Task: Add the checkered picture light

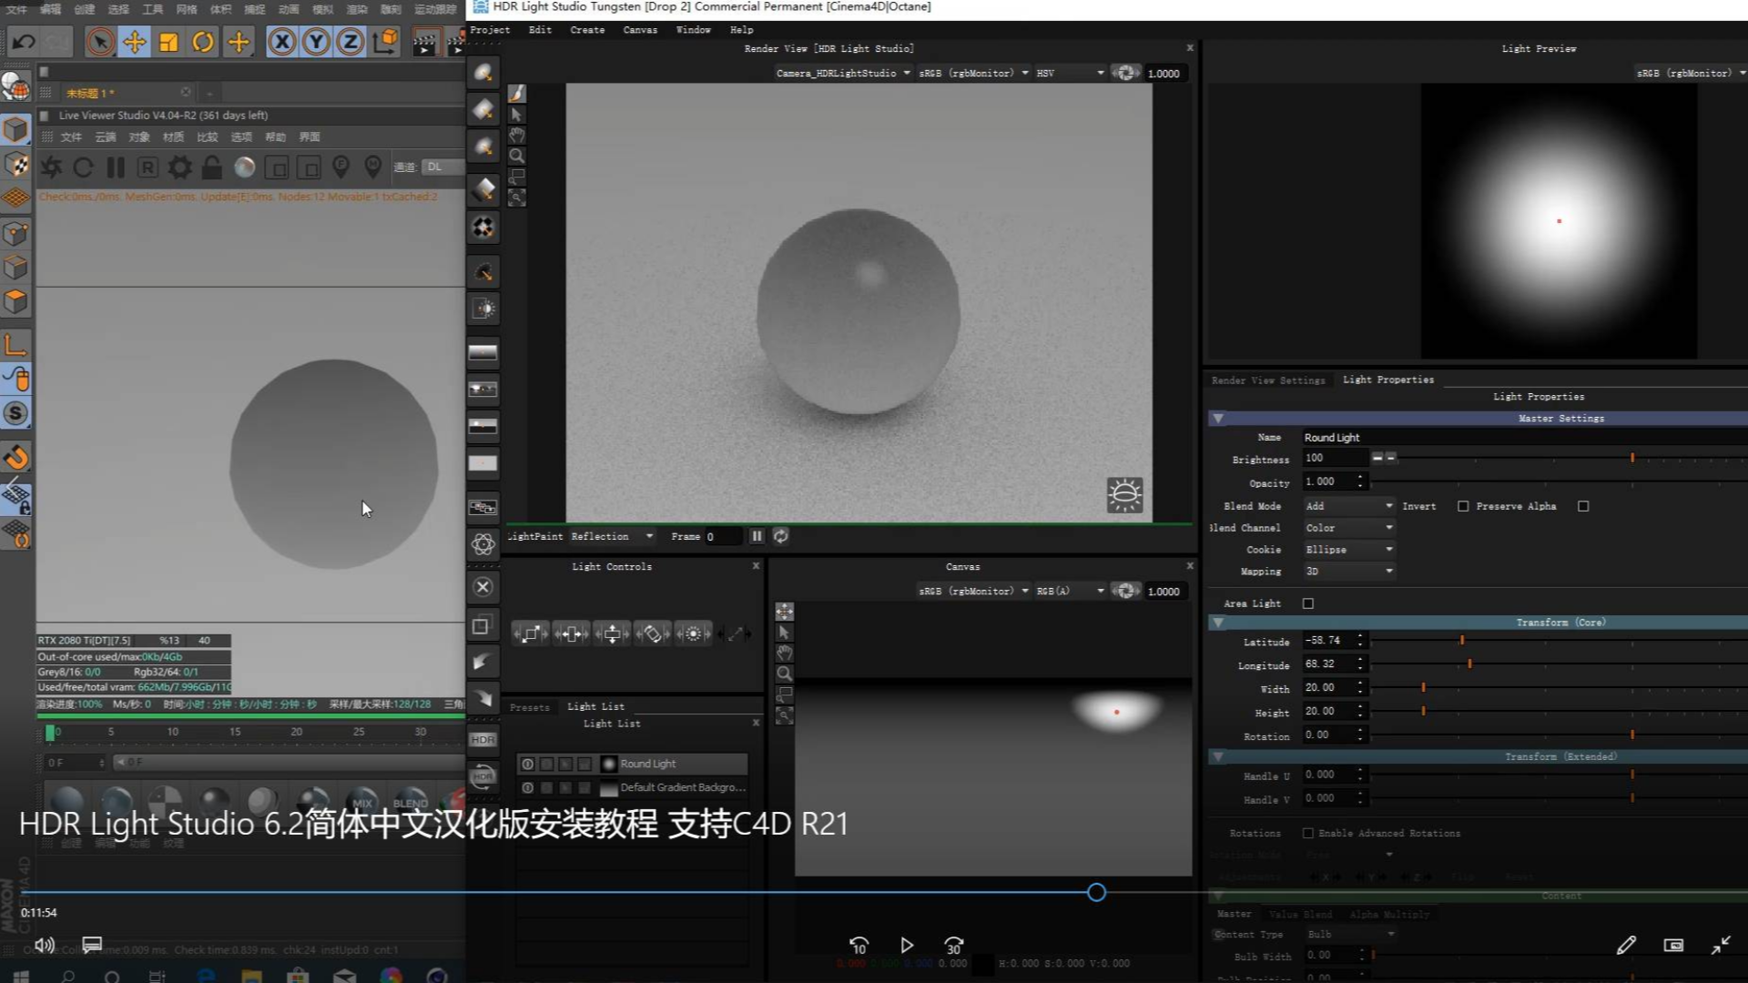Action: (x=483, y=228)
